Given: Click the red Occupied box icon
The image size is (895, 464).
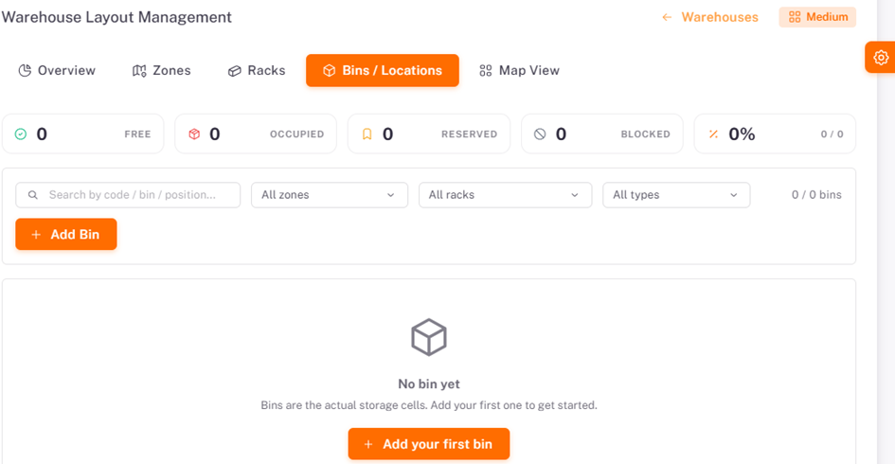Looking at the screenshot, I should 194,134.
